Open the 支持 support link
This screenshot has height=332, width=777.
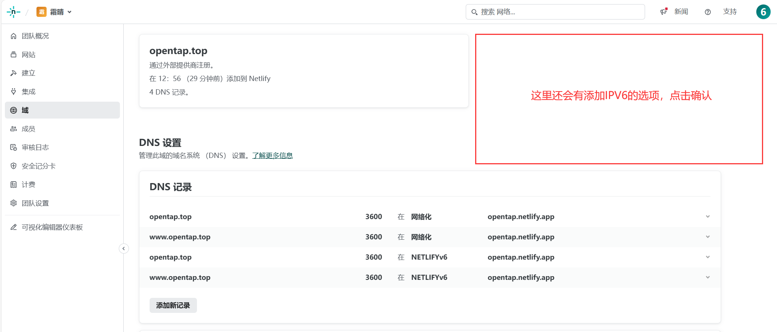click(x=730, y=12)
